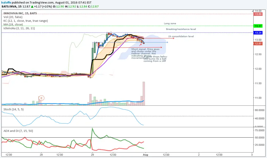Select the Ichimoku (3, 11, 26, 11) legend
Image resolution: width=267 pixels, height=158 pixels.
(19, 28)
